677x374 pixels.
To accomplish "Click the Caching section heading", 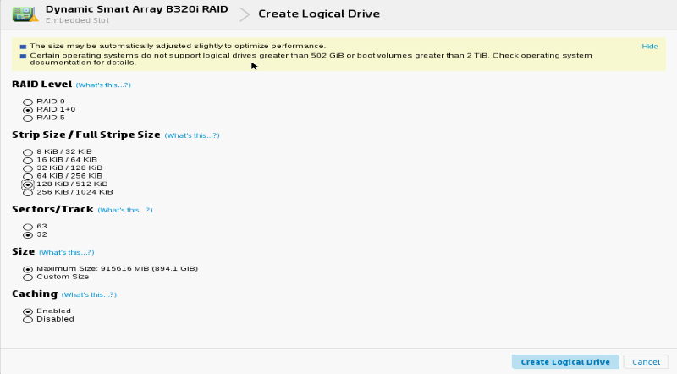I will [x=35, y=294].
